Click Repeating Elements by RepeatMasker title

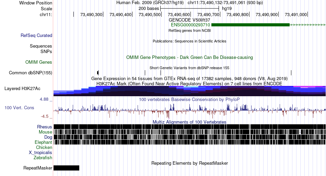189,163
